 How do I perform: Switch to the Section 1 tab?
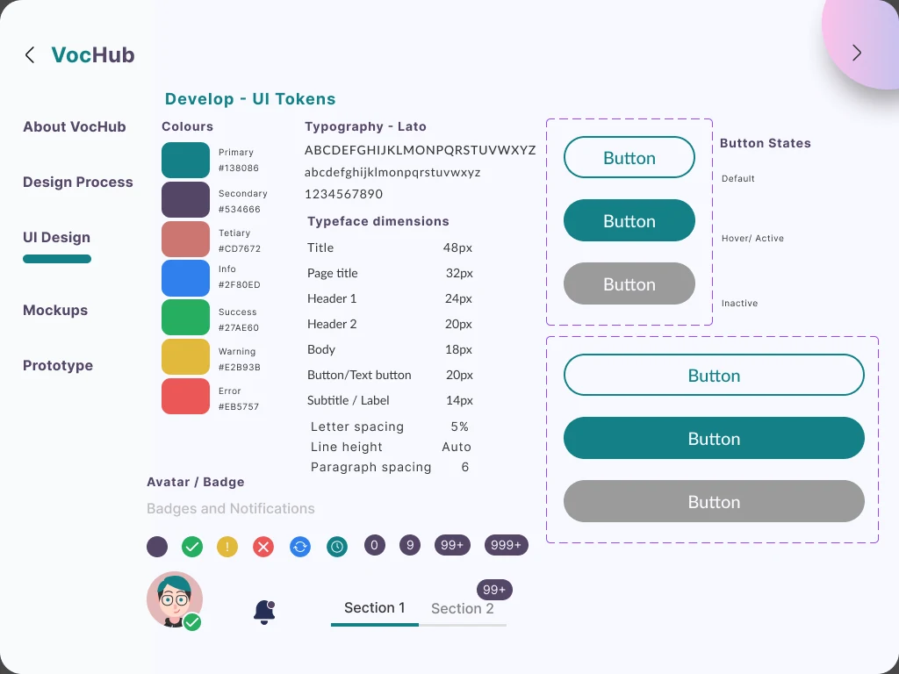[374, 608]
